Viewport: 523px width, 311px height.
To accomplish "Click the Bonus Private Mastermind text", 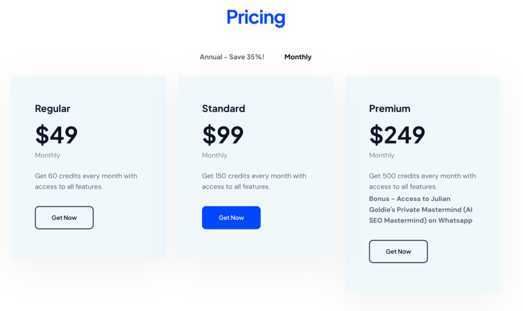I will (x=420, y=210).
